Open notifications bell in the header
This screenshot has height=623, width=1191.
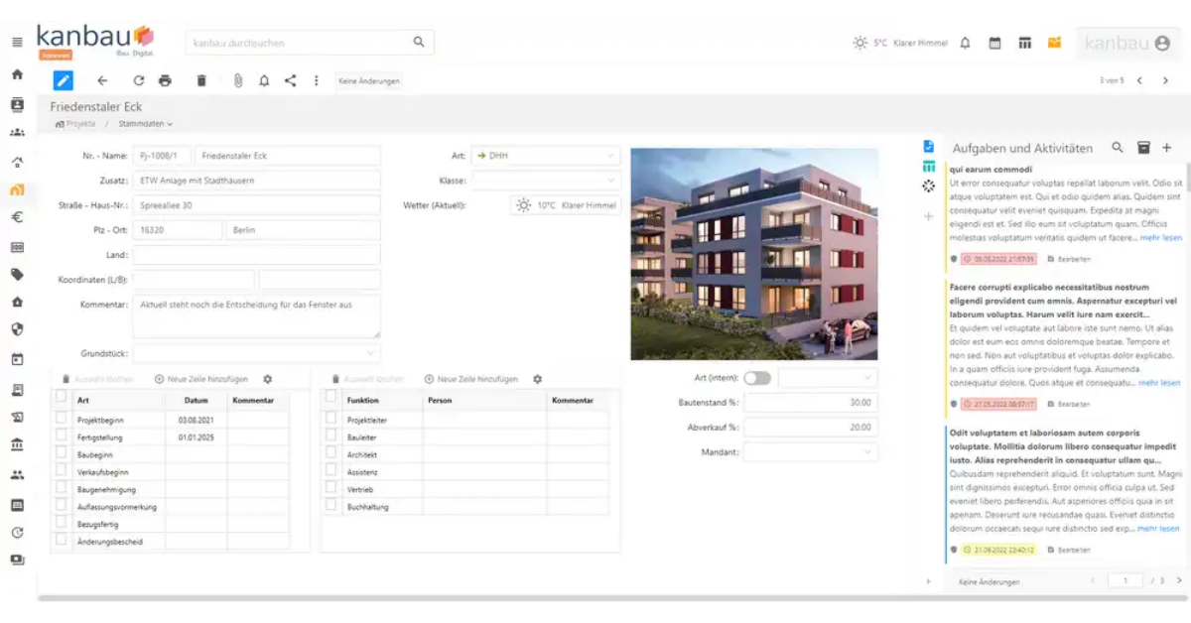pos(965,43)
